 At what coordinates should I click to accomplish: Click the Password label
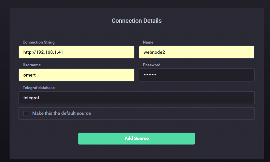[151, 65]
